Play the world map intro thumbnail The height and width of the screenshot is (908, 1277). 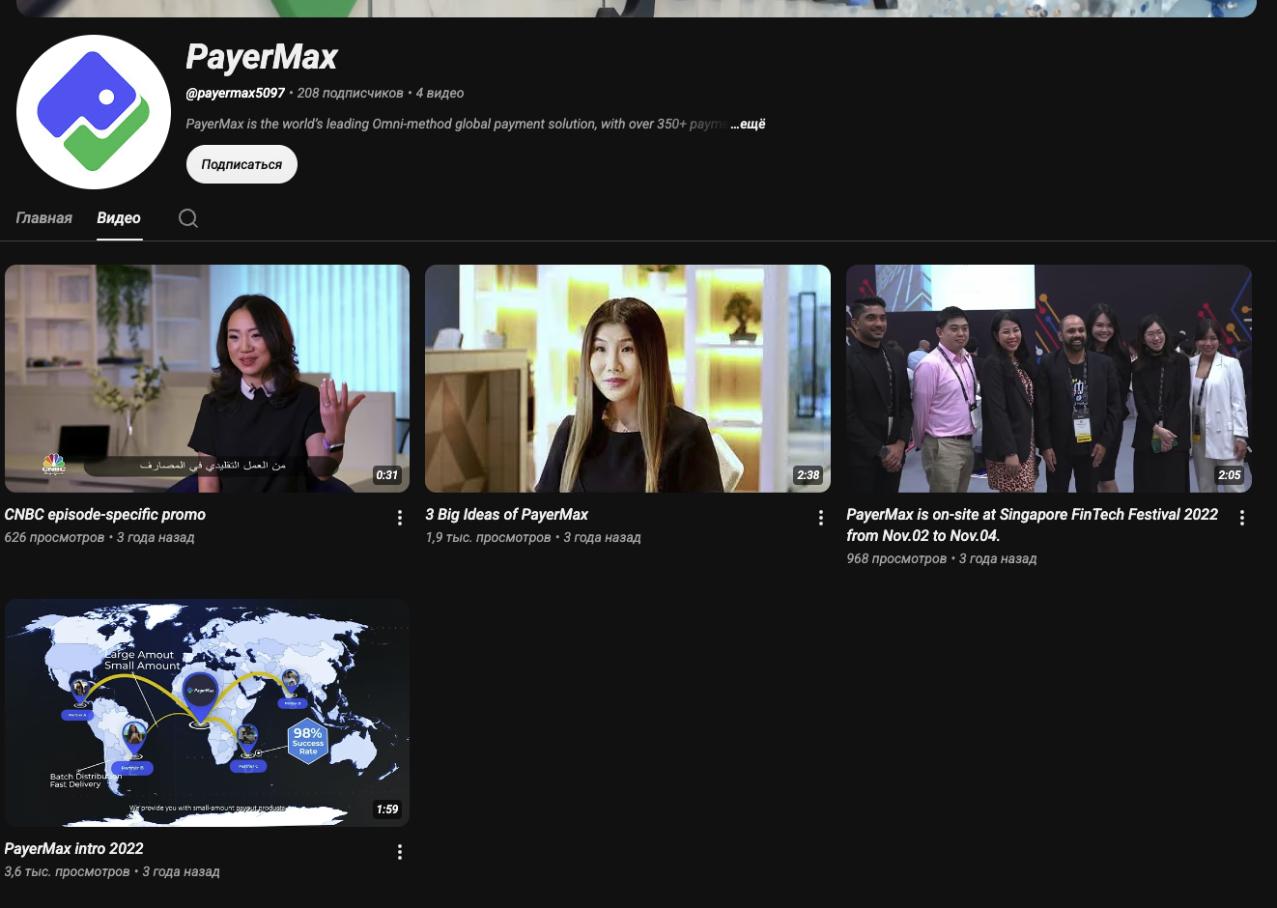point(207,713)
